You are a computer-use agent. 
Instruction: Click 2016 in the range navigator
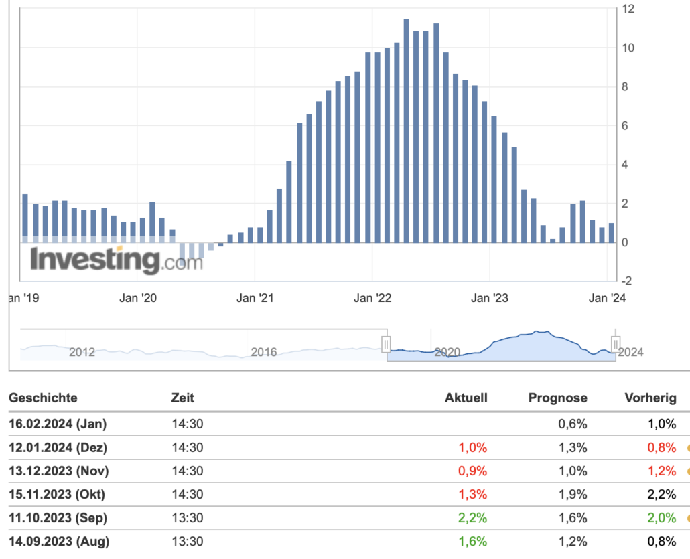(x=263, y=352)
